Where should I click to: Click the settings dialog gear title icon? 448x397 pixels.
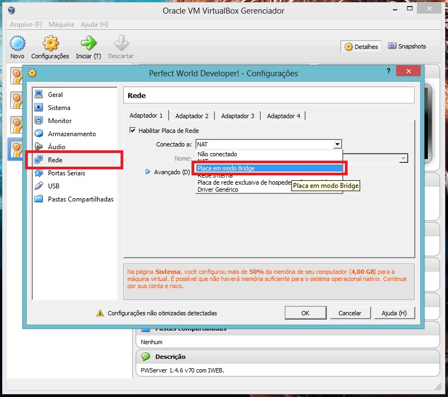point(32,74)
